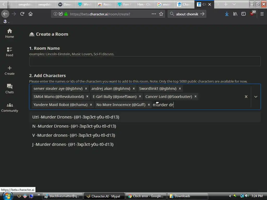The width and height of the screenshot is (267, 200).
Task: Bookmark this page with the star
Action: (161, 14)
